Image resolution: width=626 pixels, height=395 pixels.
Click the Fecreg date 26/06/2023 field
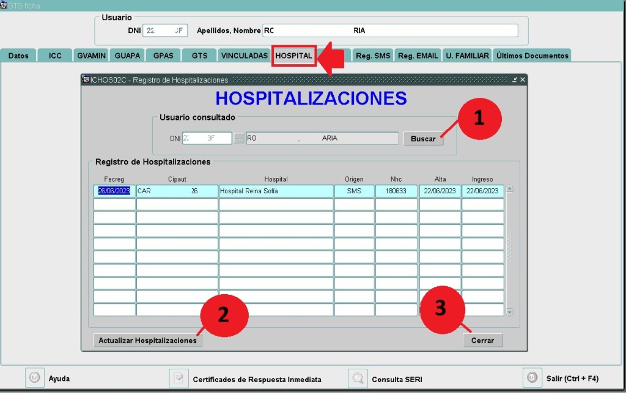(114, 191)
